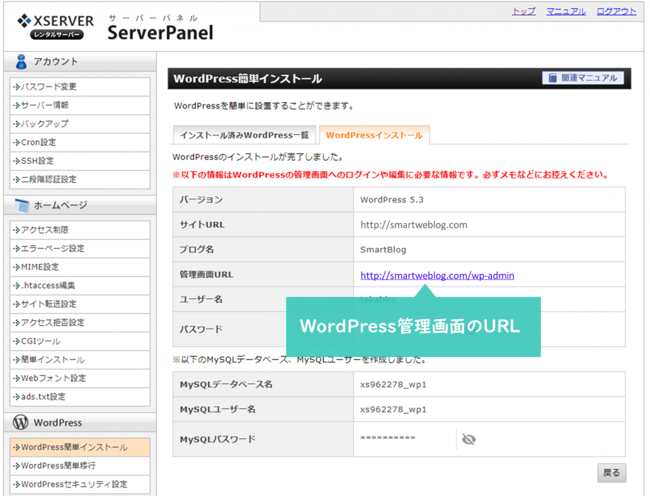The width and height of the screenshot is (650, 496).
Task: Click the アカウント section header
Action: (x=80, y=62)
